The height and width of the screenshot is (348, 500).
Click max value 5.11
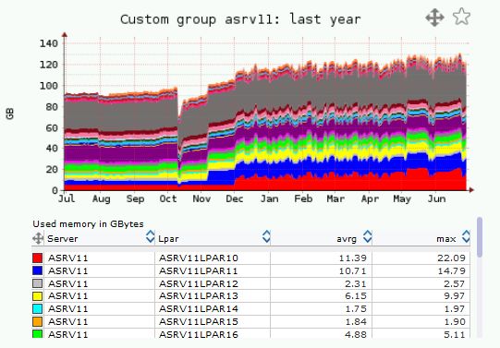click(455, 334)
